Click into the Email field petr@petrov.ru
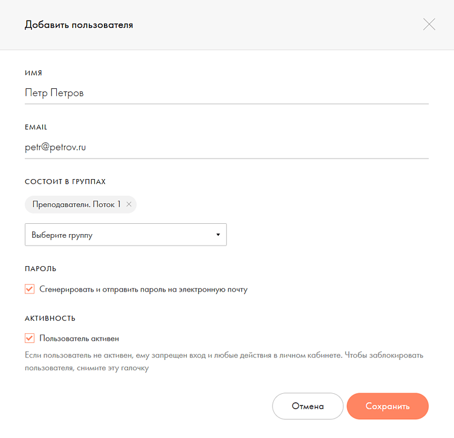The image size is (454, 438). [x=226, y=148]
